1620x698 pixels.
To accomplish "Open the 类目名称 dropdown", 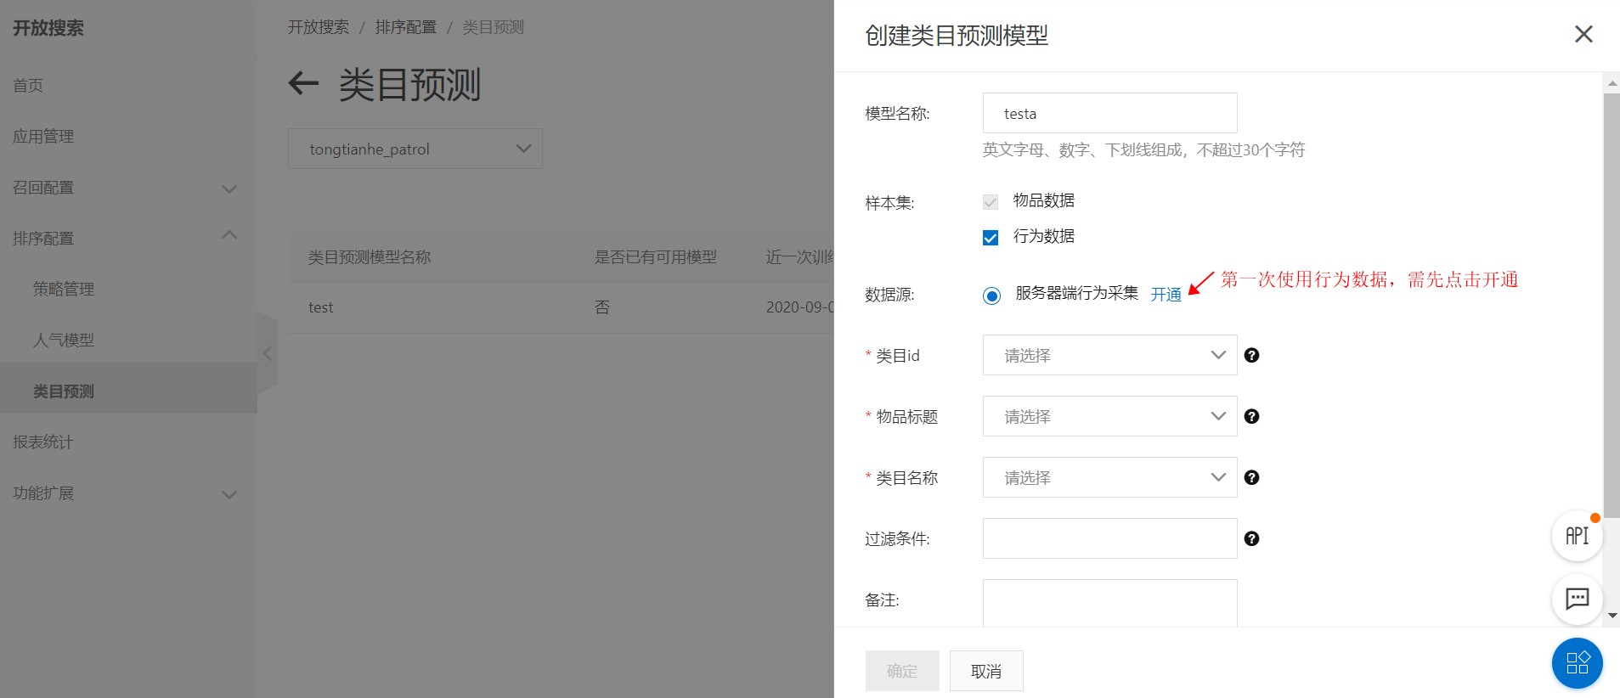I will [x=1109, y=478].
